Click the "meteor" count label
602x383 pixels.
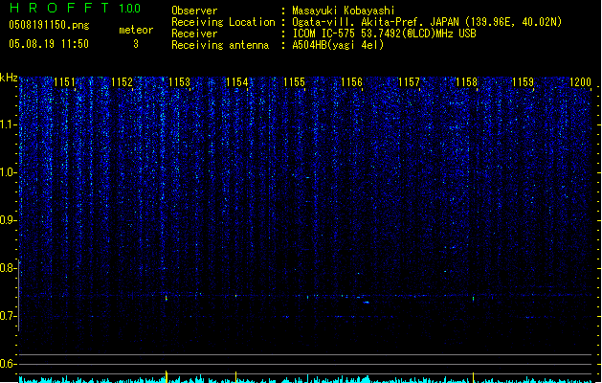[x=136, y=30]
